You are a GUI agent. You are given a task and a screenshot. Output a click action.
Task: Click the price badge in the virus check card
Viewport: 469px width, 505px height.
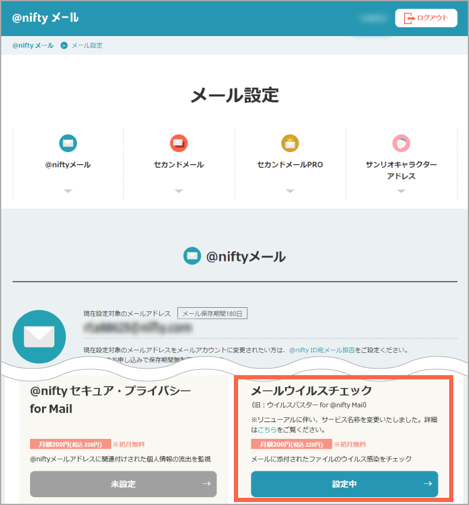click(x=292, y=444)
